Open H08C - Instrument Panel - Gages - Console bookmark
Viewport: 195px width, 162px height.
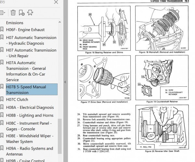pyautogui.click(x=29, y=126)
